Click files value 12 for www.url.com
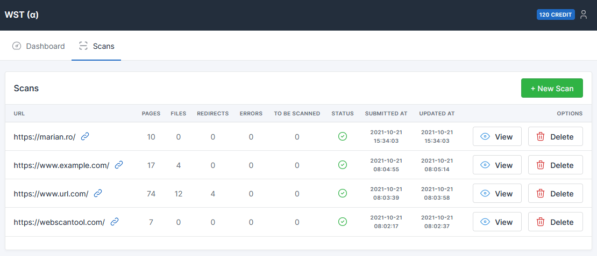 pyautogui.click(x=178, y=194)
